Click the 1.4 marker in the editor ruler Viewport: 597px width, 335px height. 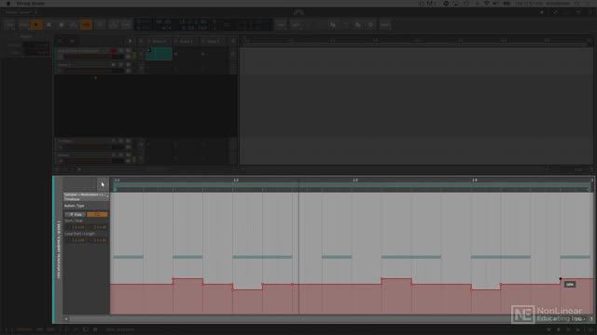pos(475,180)
